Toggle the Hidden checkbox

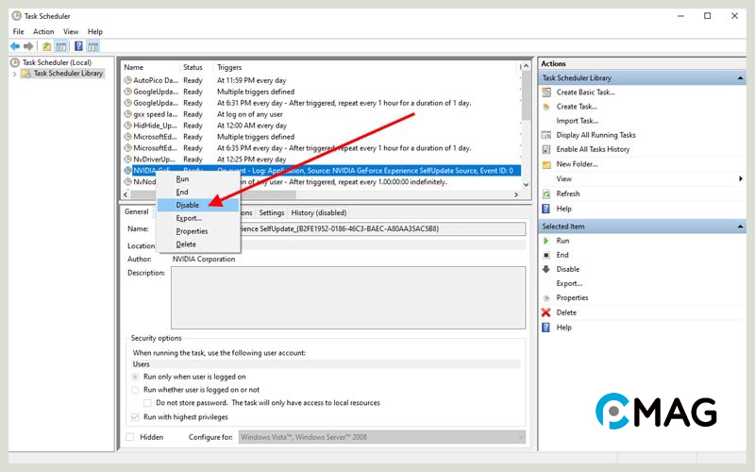tap(129, 437)
